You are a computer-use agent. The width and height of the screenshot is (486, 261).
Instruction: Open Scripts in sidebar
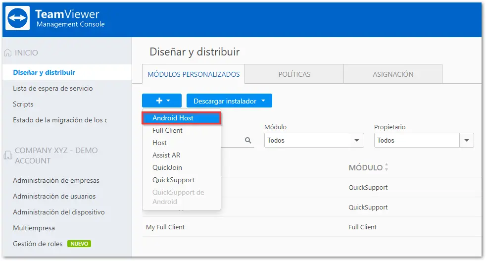23,104
